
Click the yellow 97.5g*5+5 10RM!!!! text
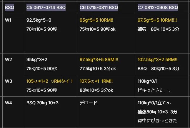coord(157,20)
